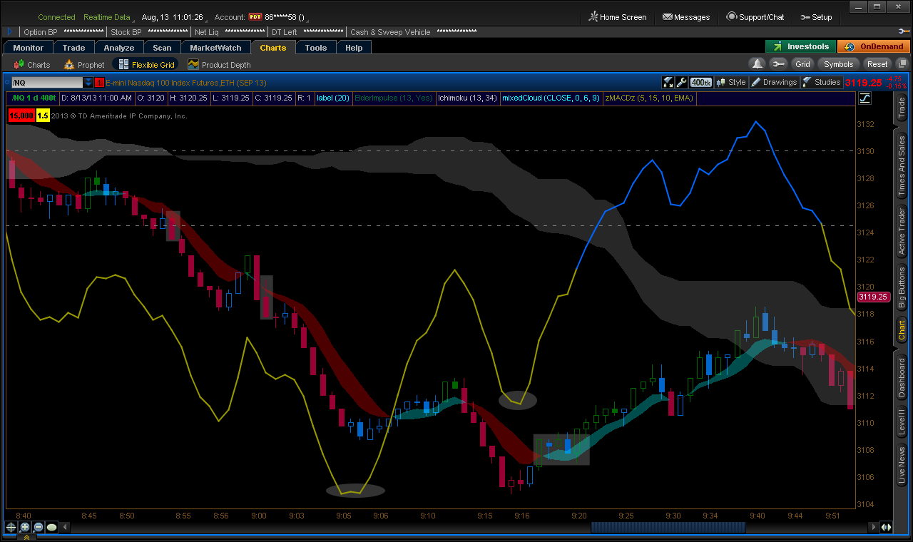The width and height of the screenshot is (913, 542).
Task: Click the red color link indicator square
Action: [99, 83]
